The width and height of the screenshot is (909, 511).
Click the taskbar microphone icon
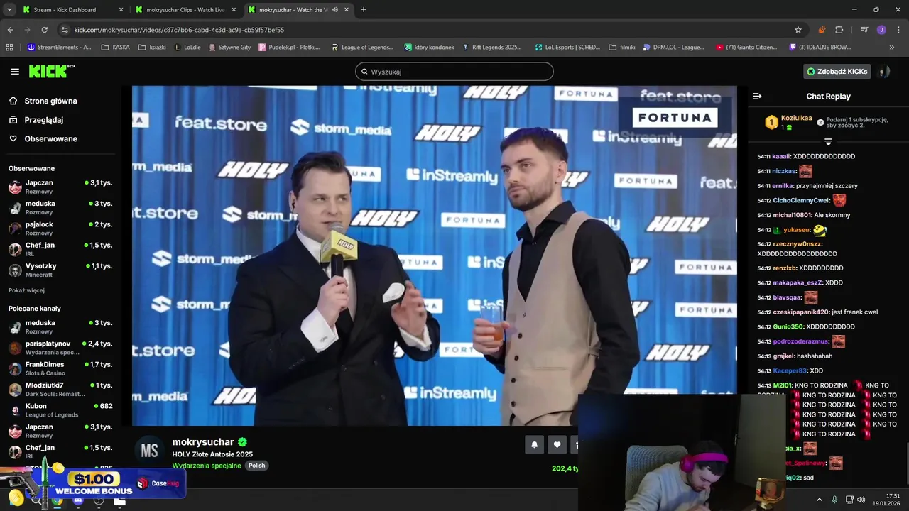[x=834, y=500]
